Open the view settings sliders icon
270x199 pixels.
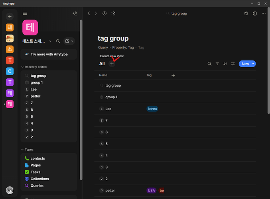point(233,64)
